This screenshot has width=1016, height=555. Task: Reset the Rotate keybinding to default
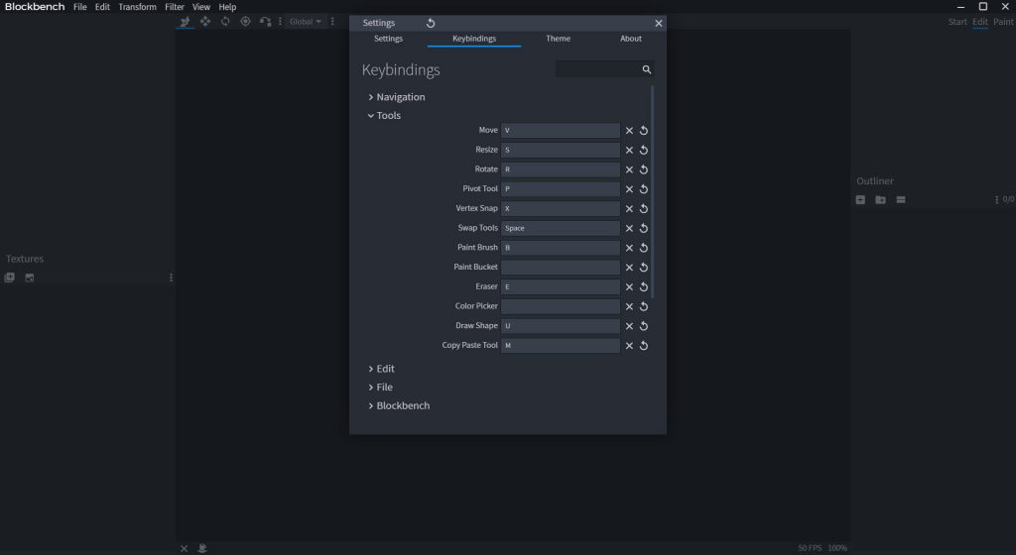(x=643, y=169)
